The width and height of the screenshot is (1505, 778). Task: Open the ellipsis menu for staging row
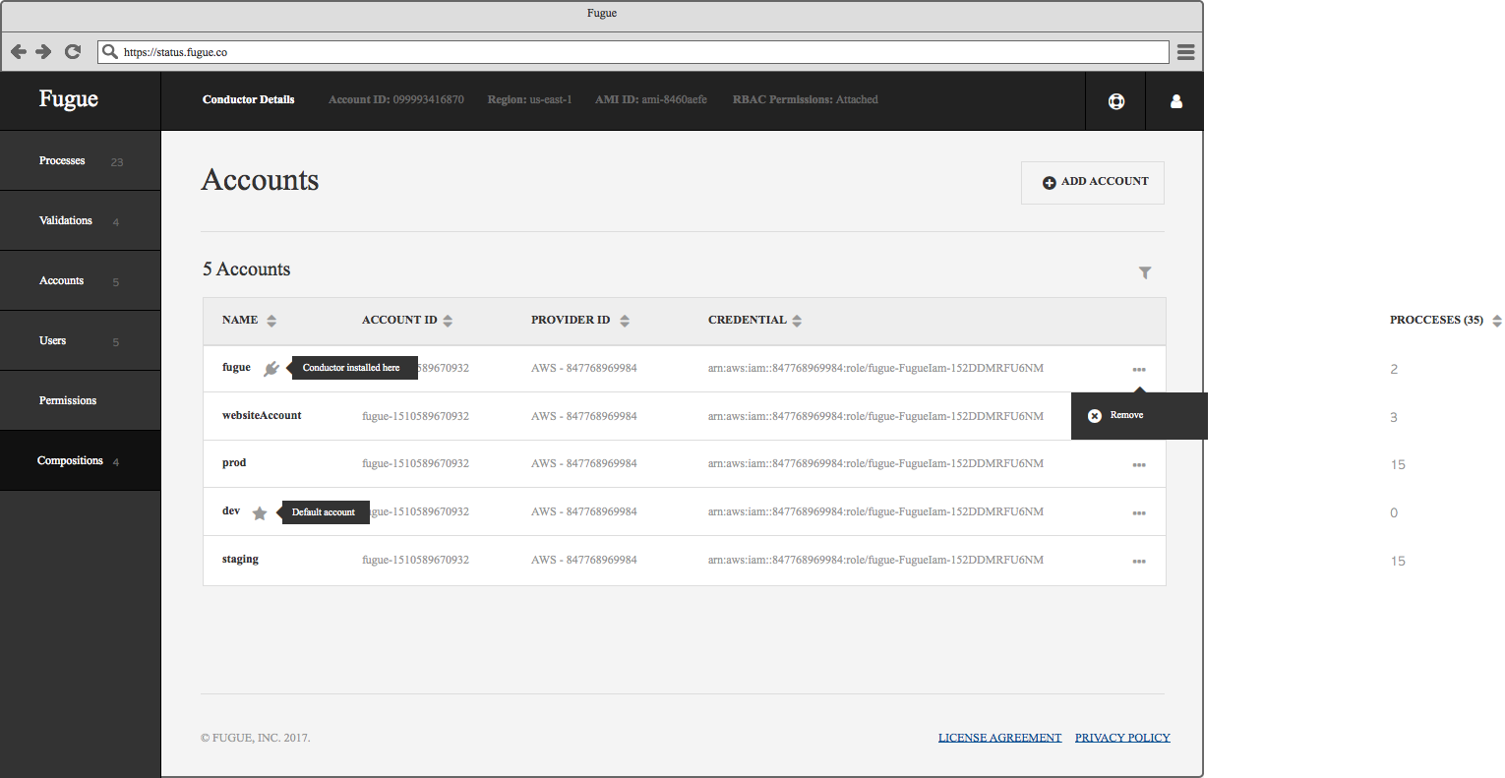tap(1139, 562)
